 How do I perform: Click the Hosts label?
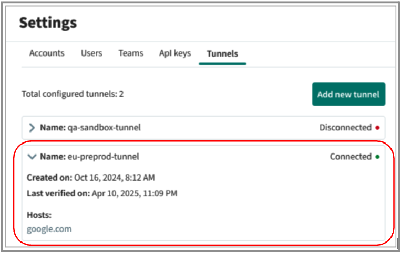(x=39, y=215)
